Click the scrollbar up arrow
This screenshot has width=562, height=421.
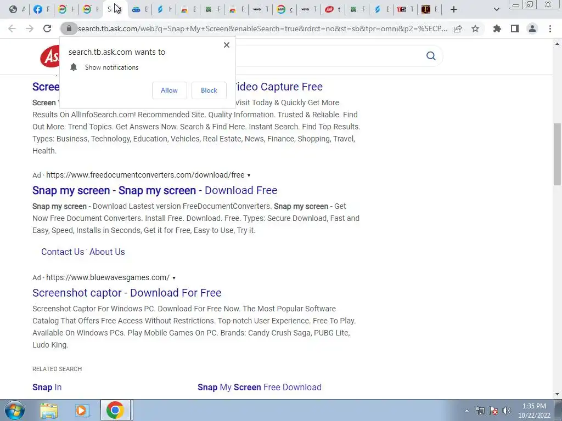(x=557, y=44)
